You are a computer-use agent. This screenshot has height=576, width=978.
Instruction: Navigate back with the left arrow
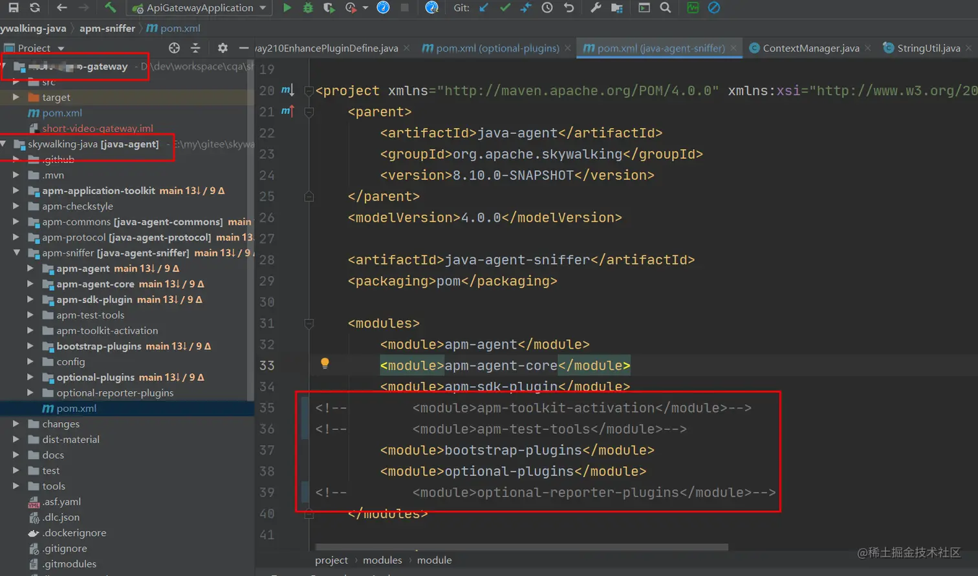pyautogui.click(x=61, y=8)
